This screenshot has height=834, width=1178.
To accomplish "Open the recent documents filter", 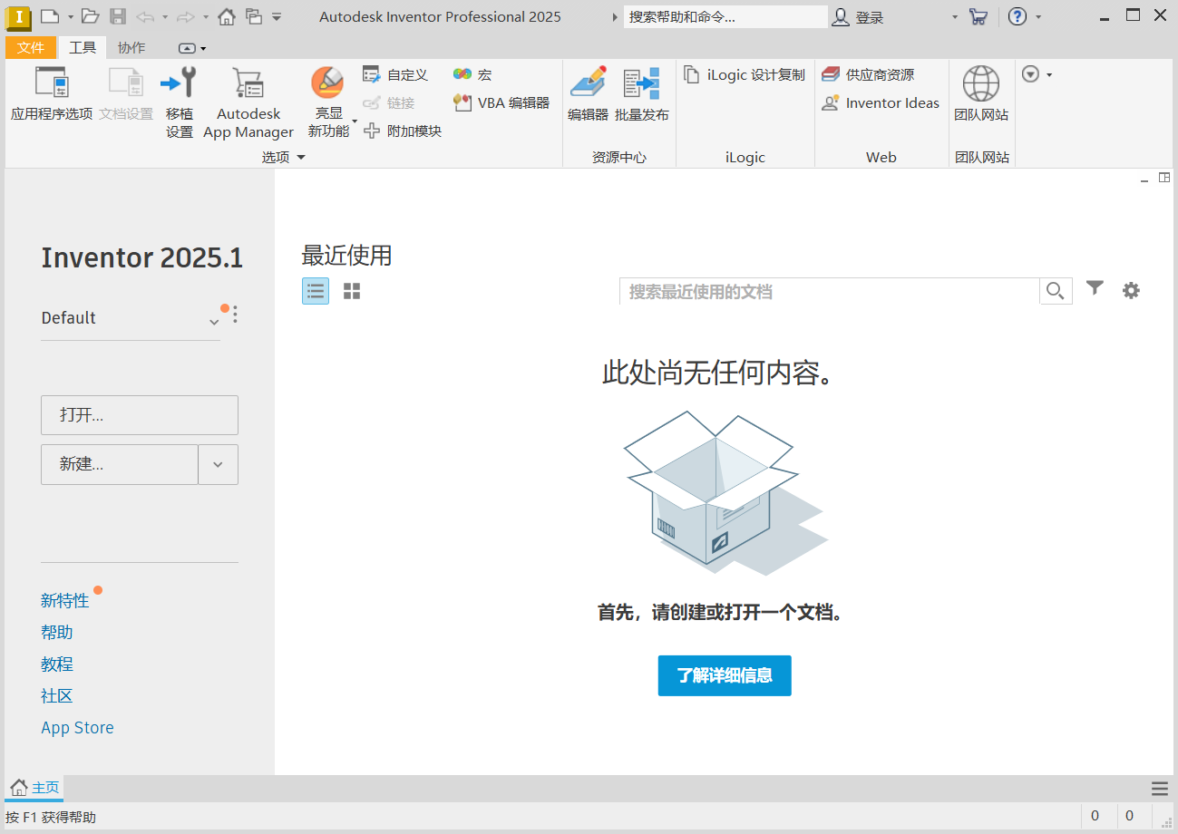I will (1095, 289).
